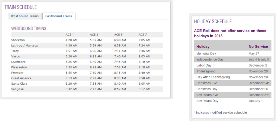This screenshot has width=276, height=121.
Task: Select the 9:17 AM San Jose arrival time
Action: tap(144, 89)
